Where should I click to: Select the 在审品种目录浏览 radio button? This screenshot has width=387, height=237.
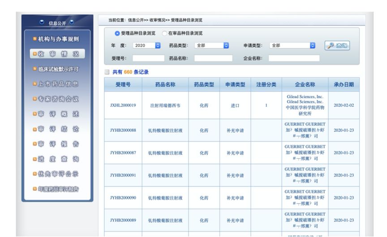[x=164, y=33]
